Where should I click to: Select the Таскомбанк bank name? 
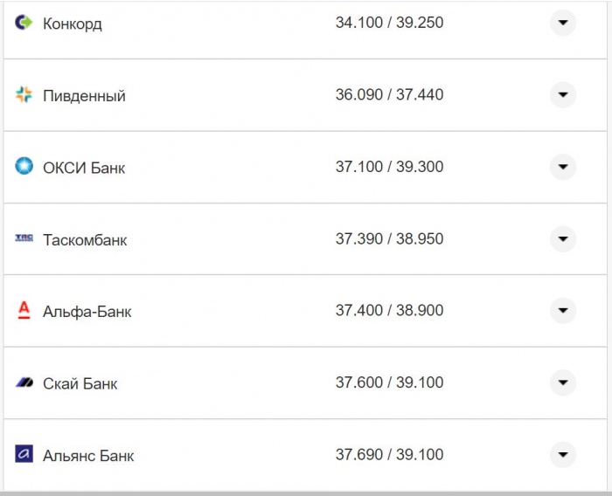click(85, 239)
